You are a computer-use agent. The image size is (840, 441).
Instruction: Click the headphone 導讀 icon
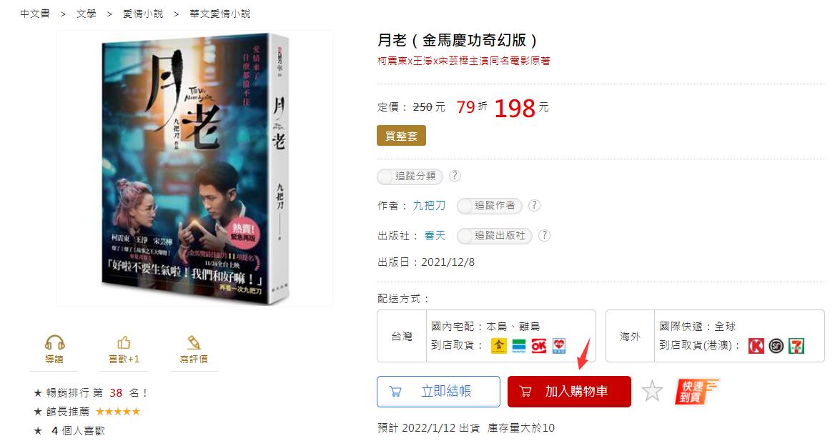(x=54, y=342)
